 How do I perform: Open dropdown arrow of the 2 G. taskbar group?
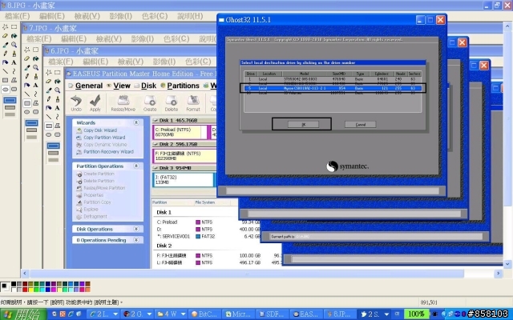pyautogui.click(x=150, y=314)
